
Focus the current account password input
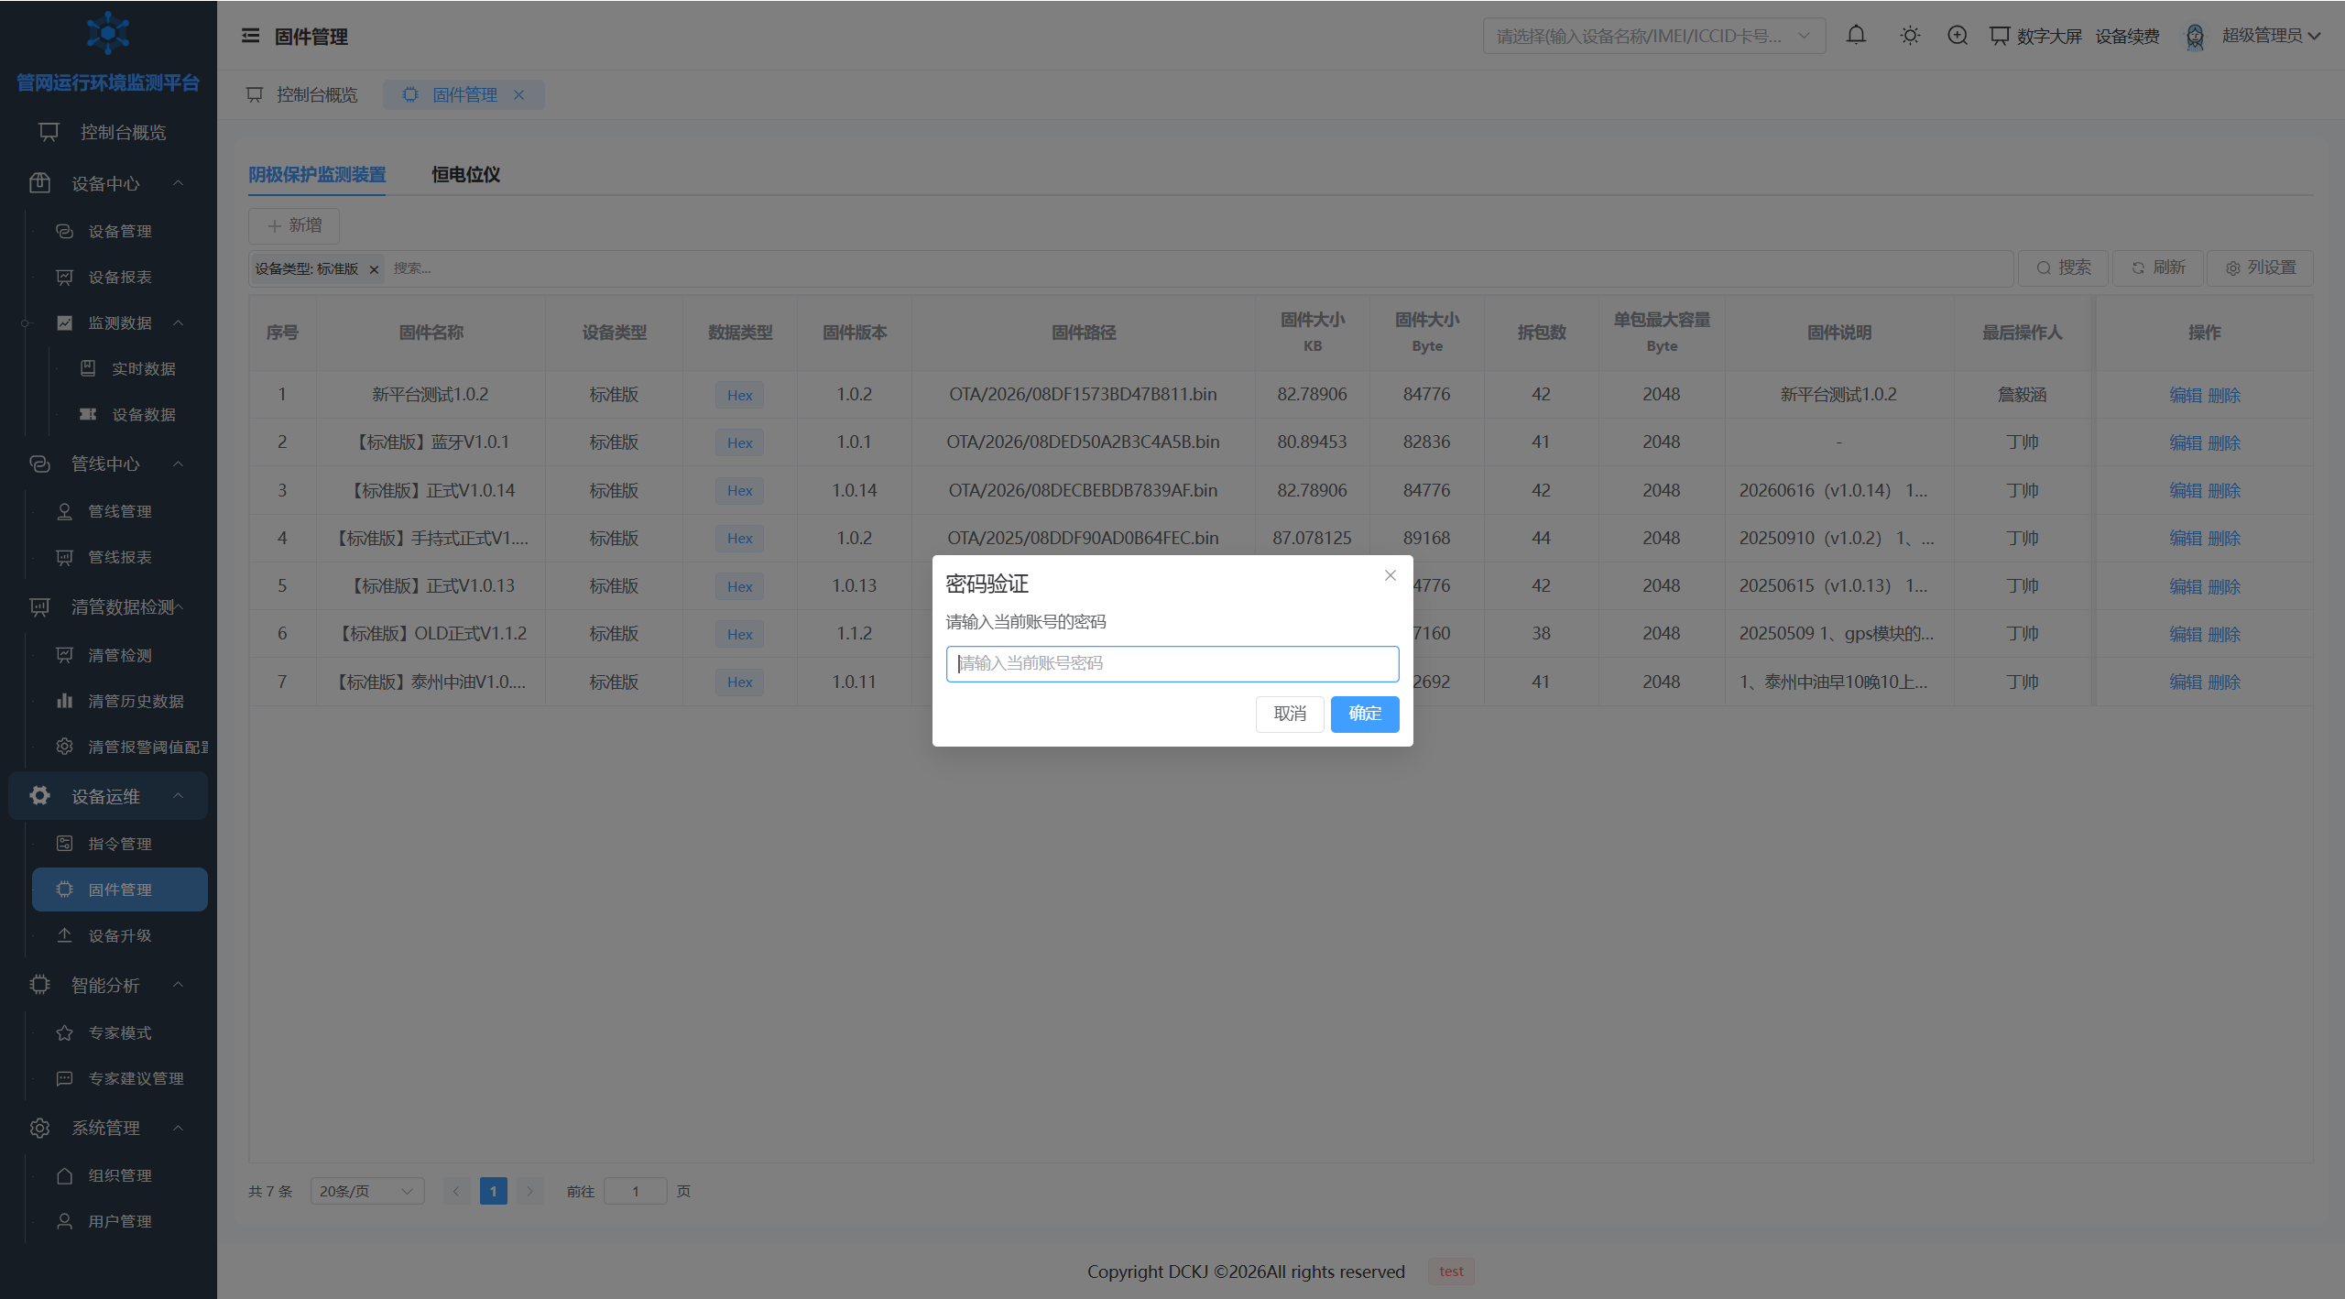point(1172,663)
